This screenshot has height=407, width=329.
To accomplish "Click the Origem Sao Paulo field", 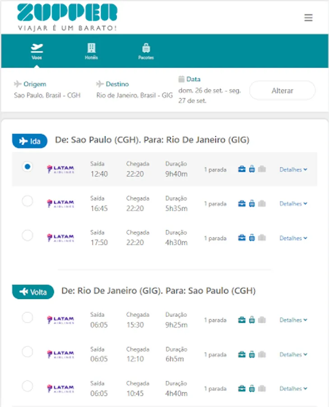I will click(x=47, y=95).
